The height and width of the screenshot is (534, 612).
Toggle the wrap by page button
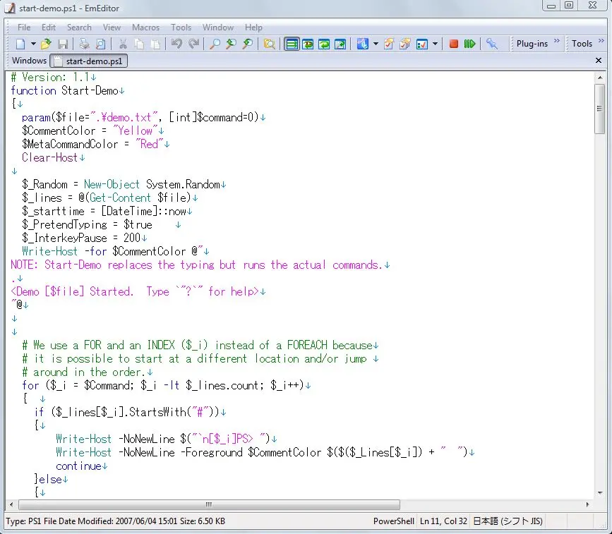coord(340,44)
